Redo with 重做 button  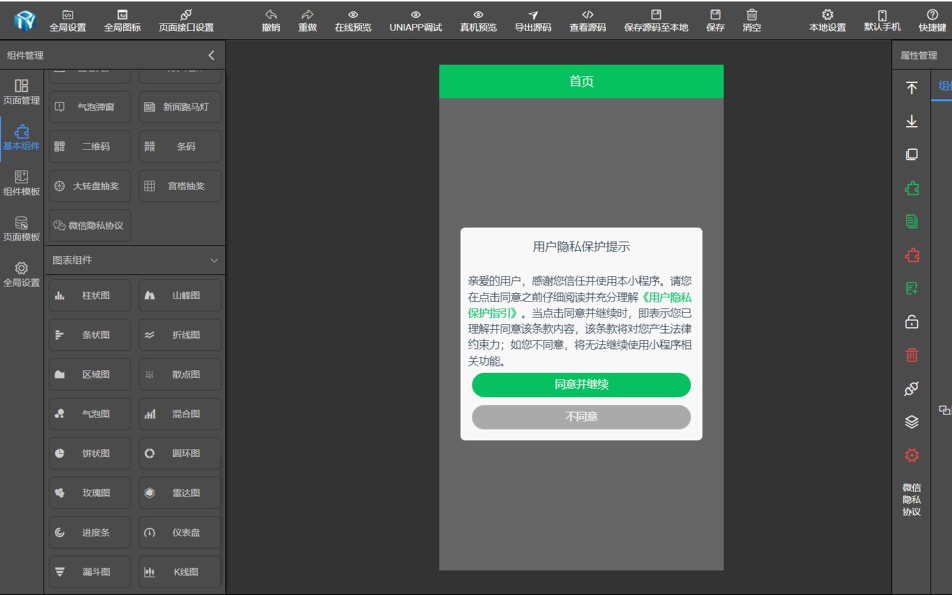[x=308, y=21]
